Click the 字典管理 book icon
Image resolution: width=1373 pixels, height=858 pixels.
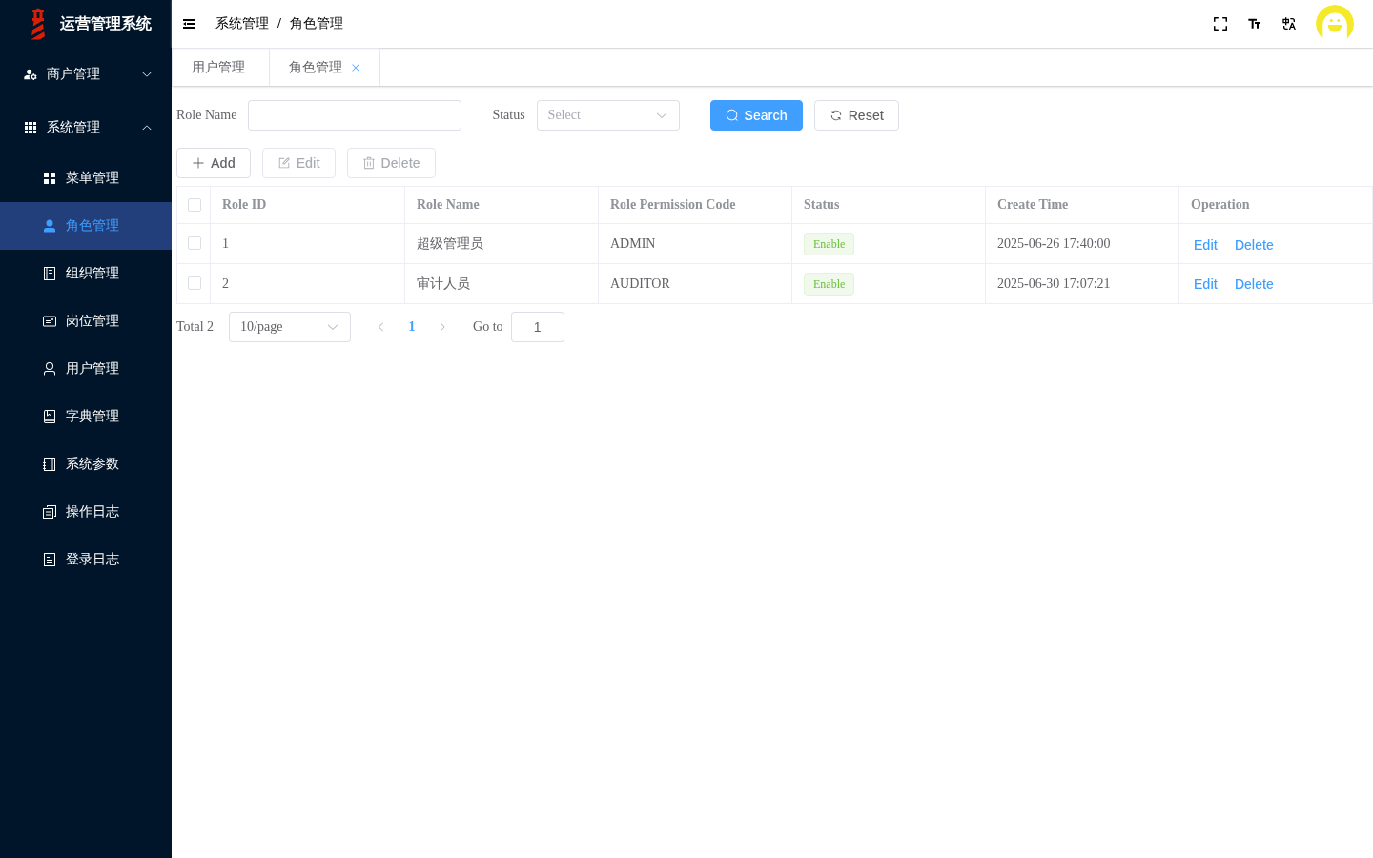50,417
